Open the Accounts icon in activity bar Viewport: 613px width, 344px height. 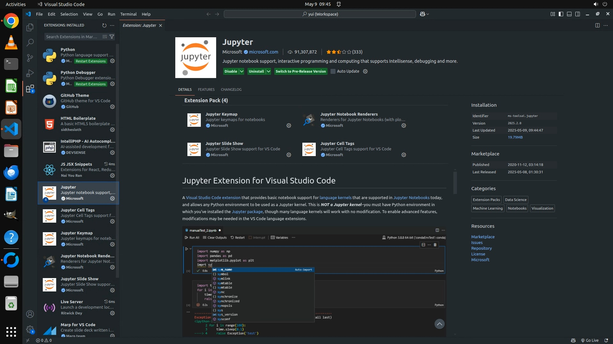click(30, 314)
